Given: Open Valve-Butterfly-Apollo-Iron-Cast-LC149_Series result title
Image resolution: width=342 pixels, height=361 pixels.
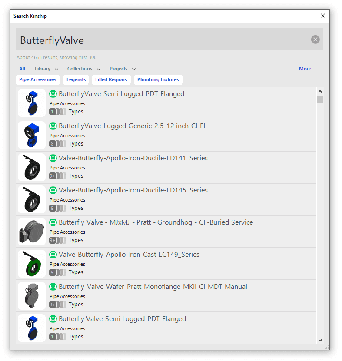Looking at the screenshot, I should pyautogui.click(x=129, y=255).
